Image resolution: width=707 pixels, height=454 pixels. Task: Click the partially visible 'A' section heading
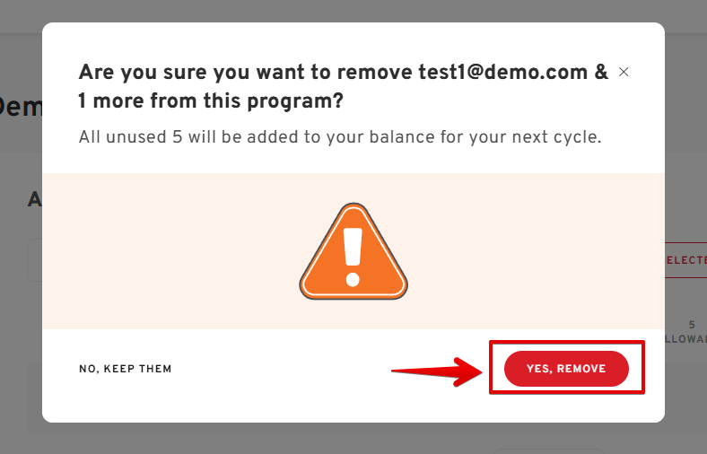[35, 199]
